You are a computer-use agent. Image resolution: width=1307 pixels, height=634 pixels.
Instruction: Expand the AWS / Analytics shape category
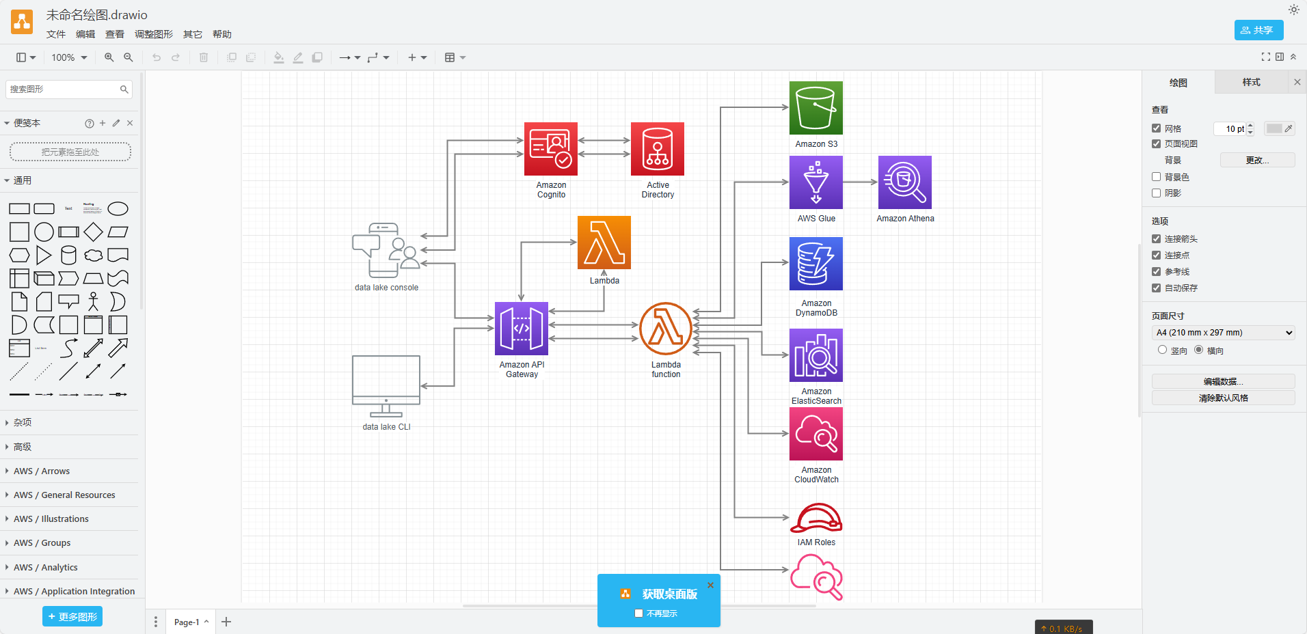(45, 568)
